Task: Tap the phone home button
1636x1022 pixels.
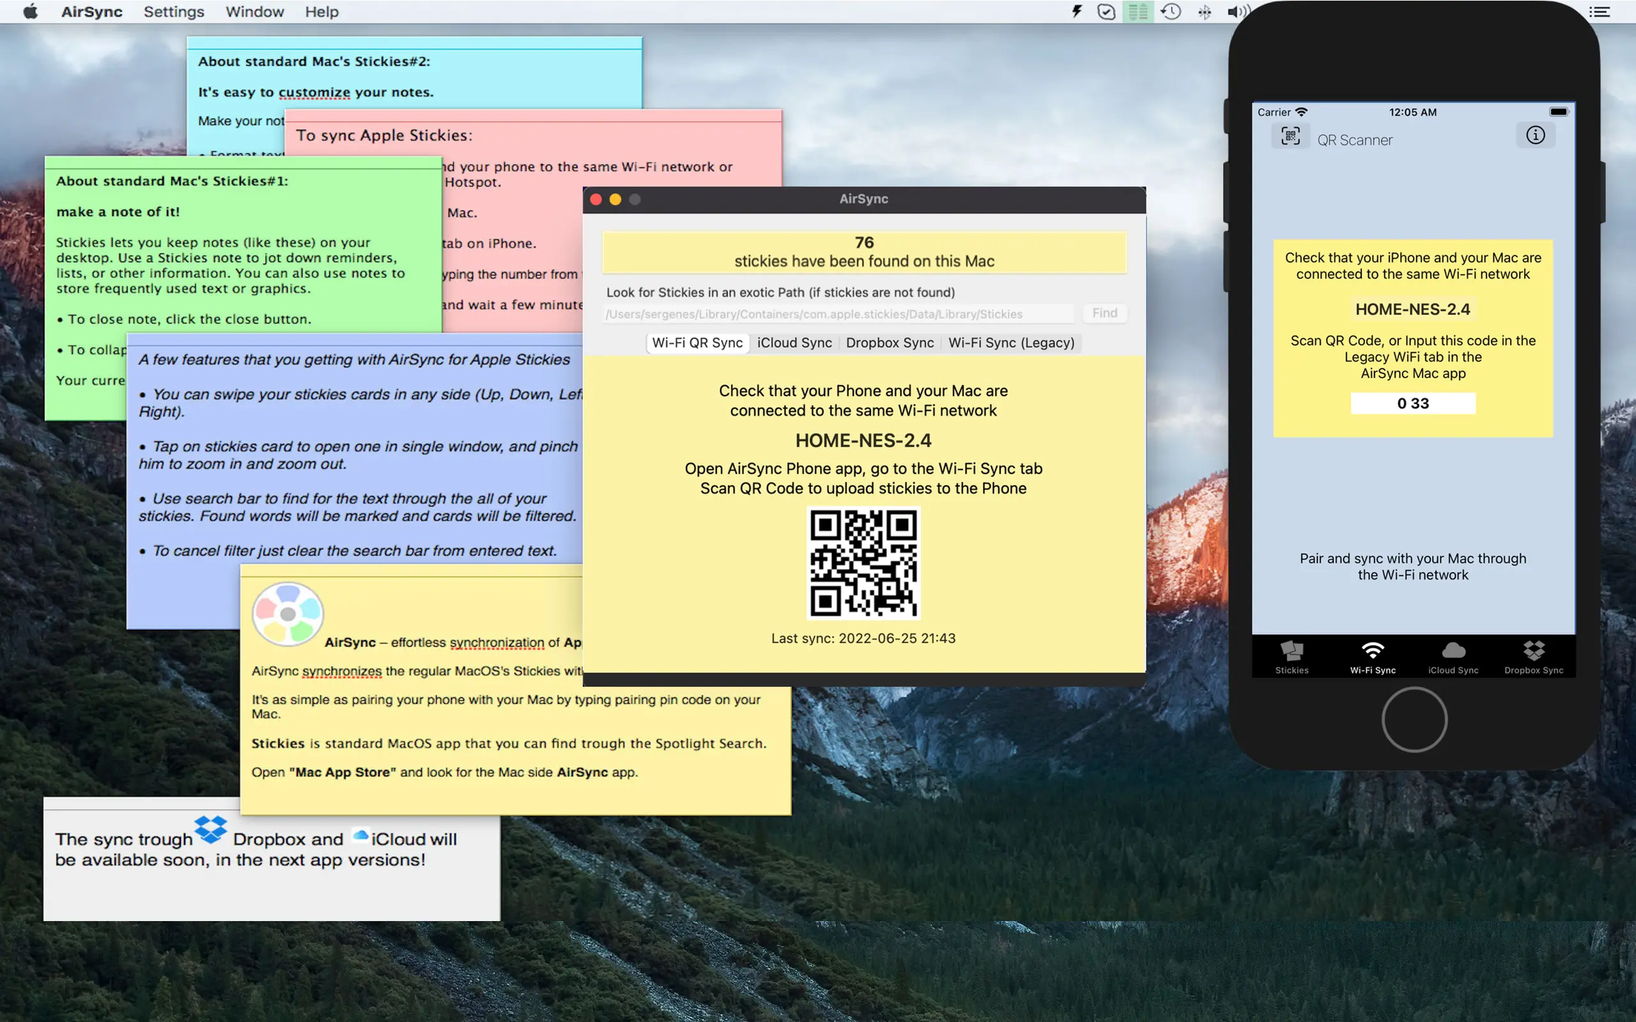Action: point(1414,720)
